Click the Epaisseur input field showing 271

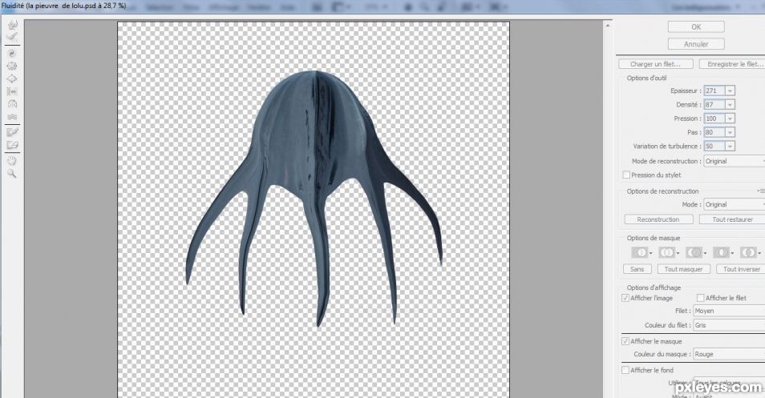point(714,90)
